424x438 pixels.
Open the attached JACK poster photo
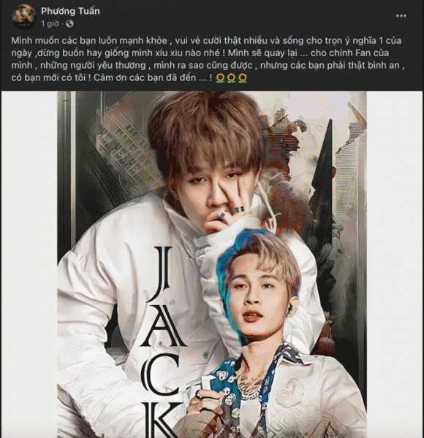point(212,264)
